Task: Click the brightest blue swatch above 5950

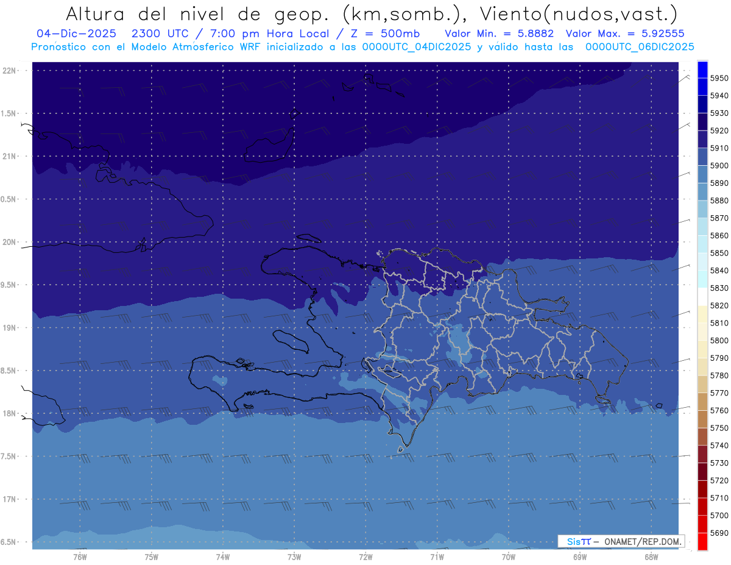Action: click(x=702, y=69)
